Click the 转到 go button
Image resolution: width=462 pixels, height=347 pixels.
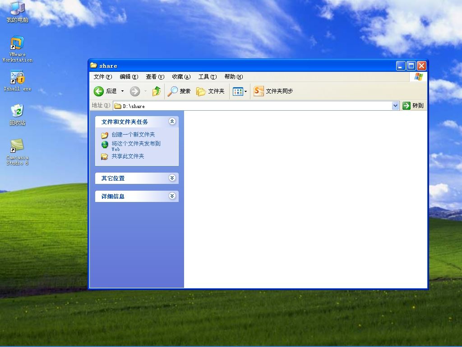413,106
